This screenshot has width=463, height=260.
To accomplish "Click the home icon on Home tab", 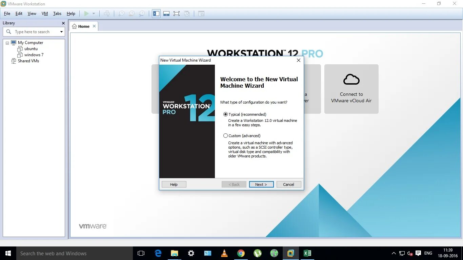I will click(75, 26).
